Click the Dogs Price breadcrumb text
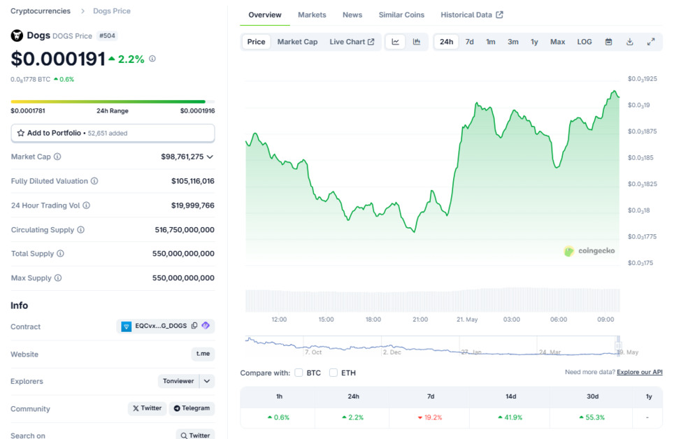The width and height of the screenshot is (688, 439). (111, 11)
